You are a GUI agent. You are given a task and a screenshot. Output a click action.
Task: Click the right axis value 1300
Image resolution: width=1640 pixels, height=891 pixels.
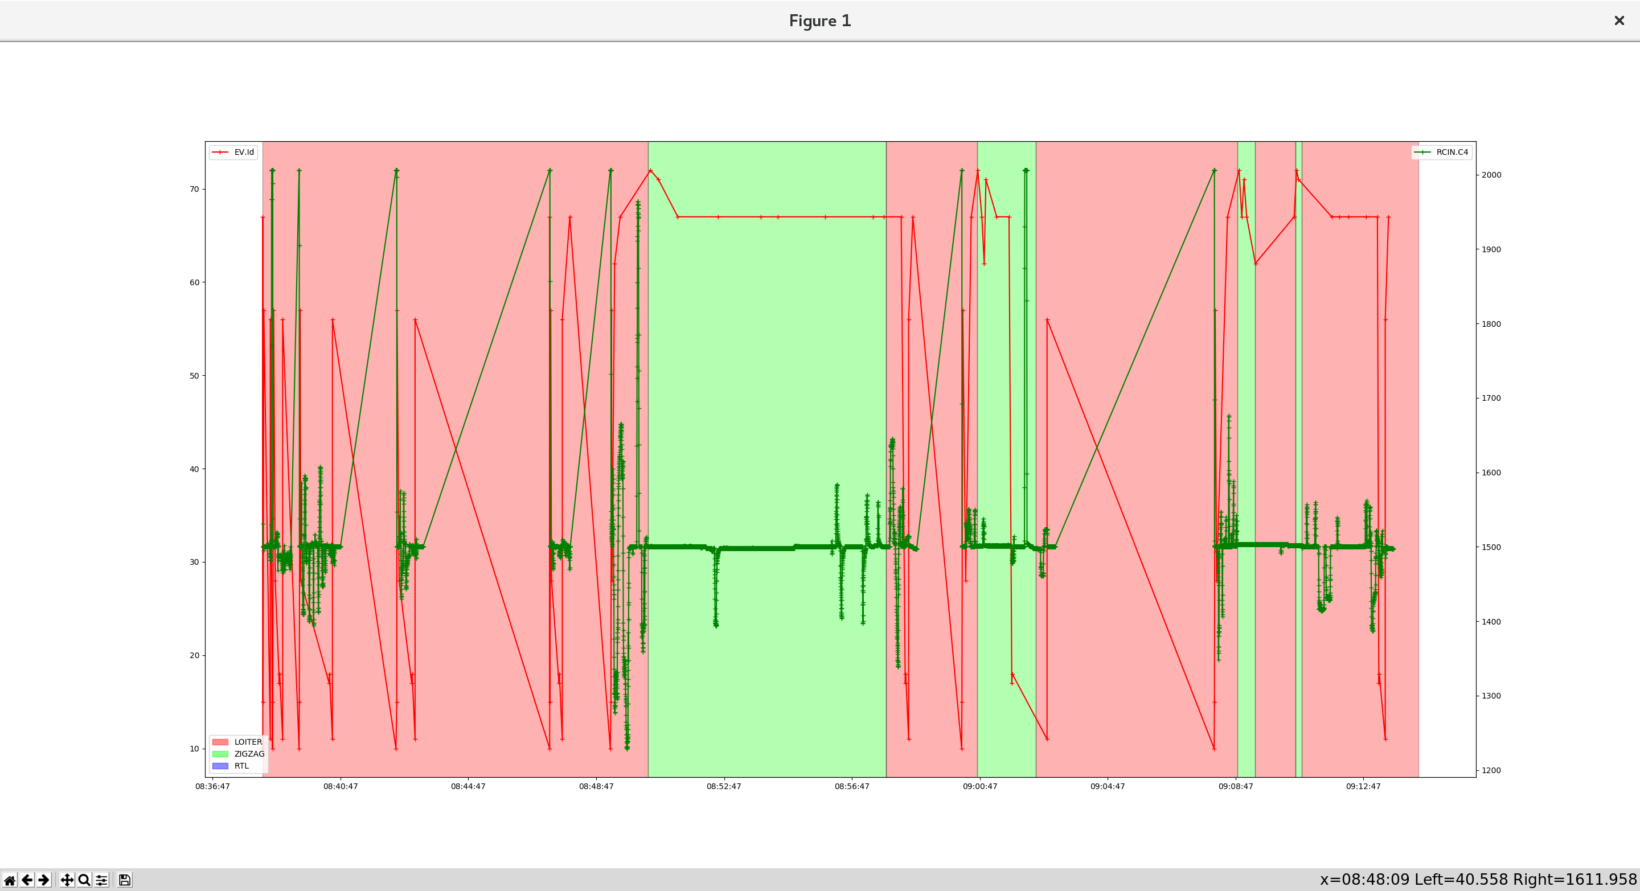pyautogui.click(x=1491, y=696)
